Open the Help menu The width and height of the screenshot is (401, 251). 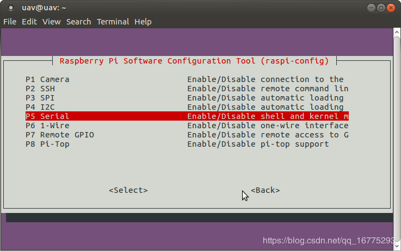(143, 22)
